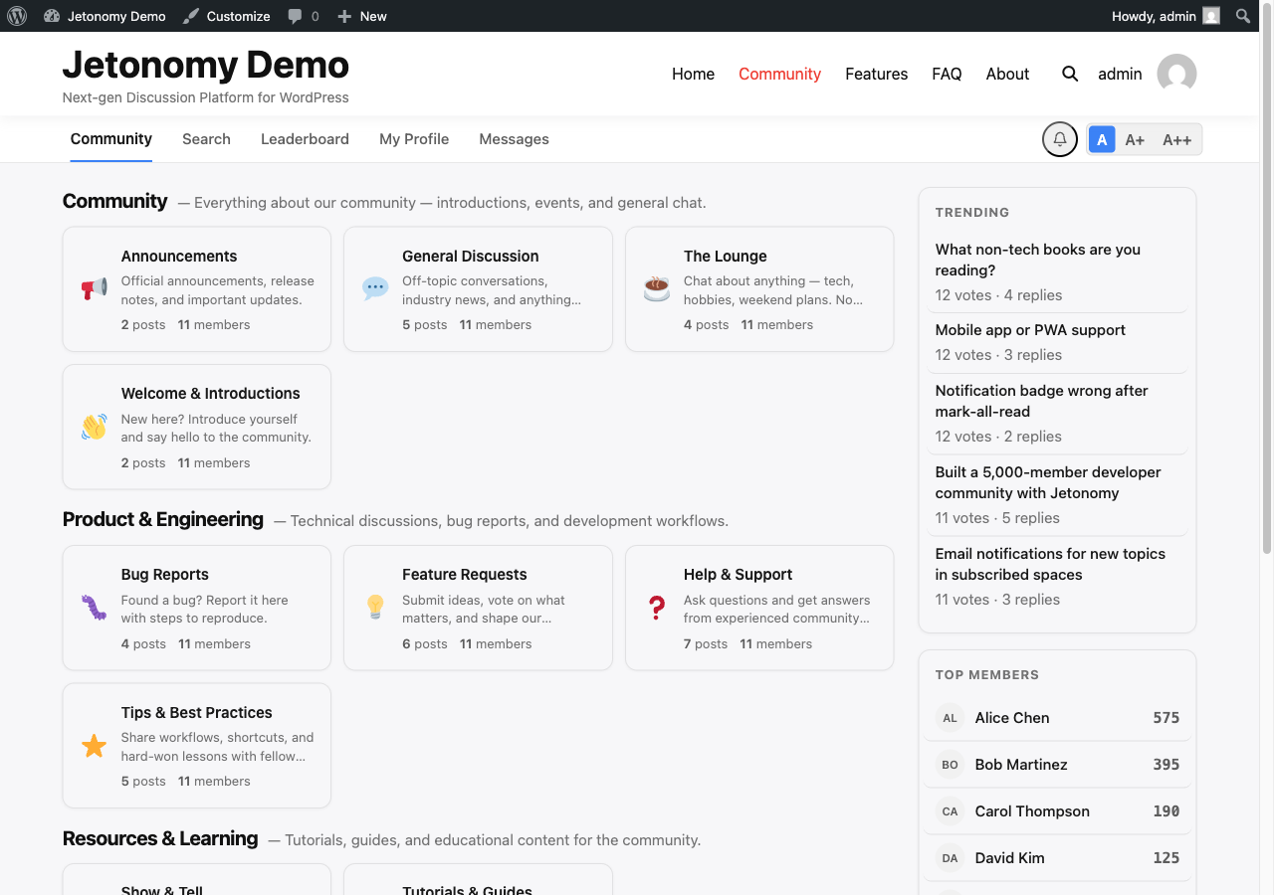Image resolution: width=1274 pixels, height=895 pixels.
Task: Click the Help & Support question mark icon
Action: (x=657, y=608)
